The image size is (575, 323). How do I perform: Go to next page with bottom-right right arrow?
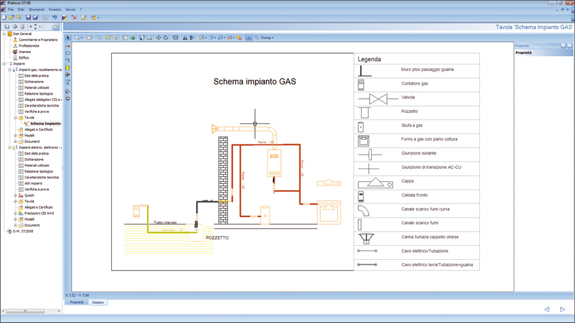click(563, 310)
